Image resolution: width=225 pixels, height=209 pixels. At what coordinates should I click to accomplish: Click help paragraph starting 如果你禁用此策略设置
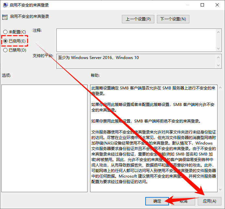click(x=146, y=121)
